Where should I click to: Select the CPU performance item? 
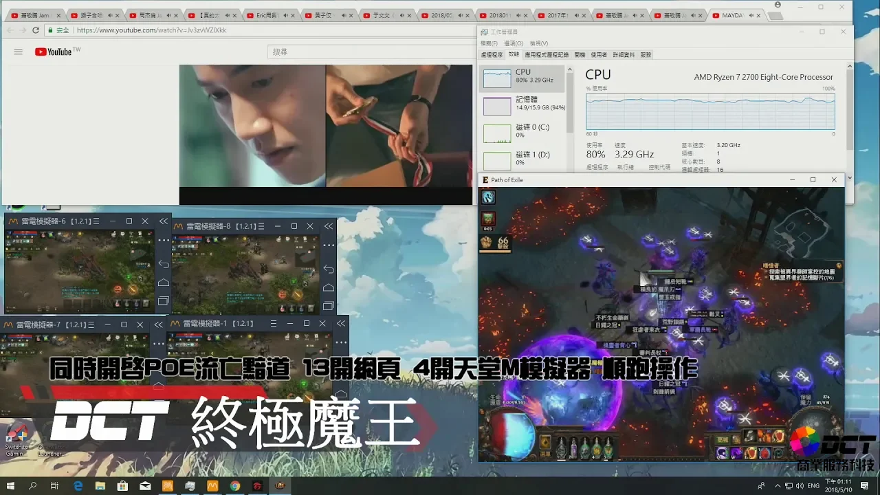522,78
